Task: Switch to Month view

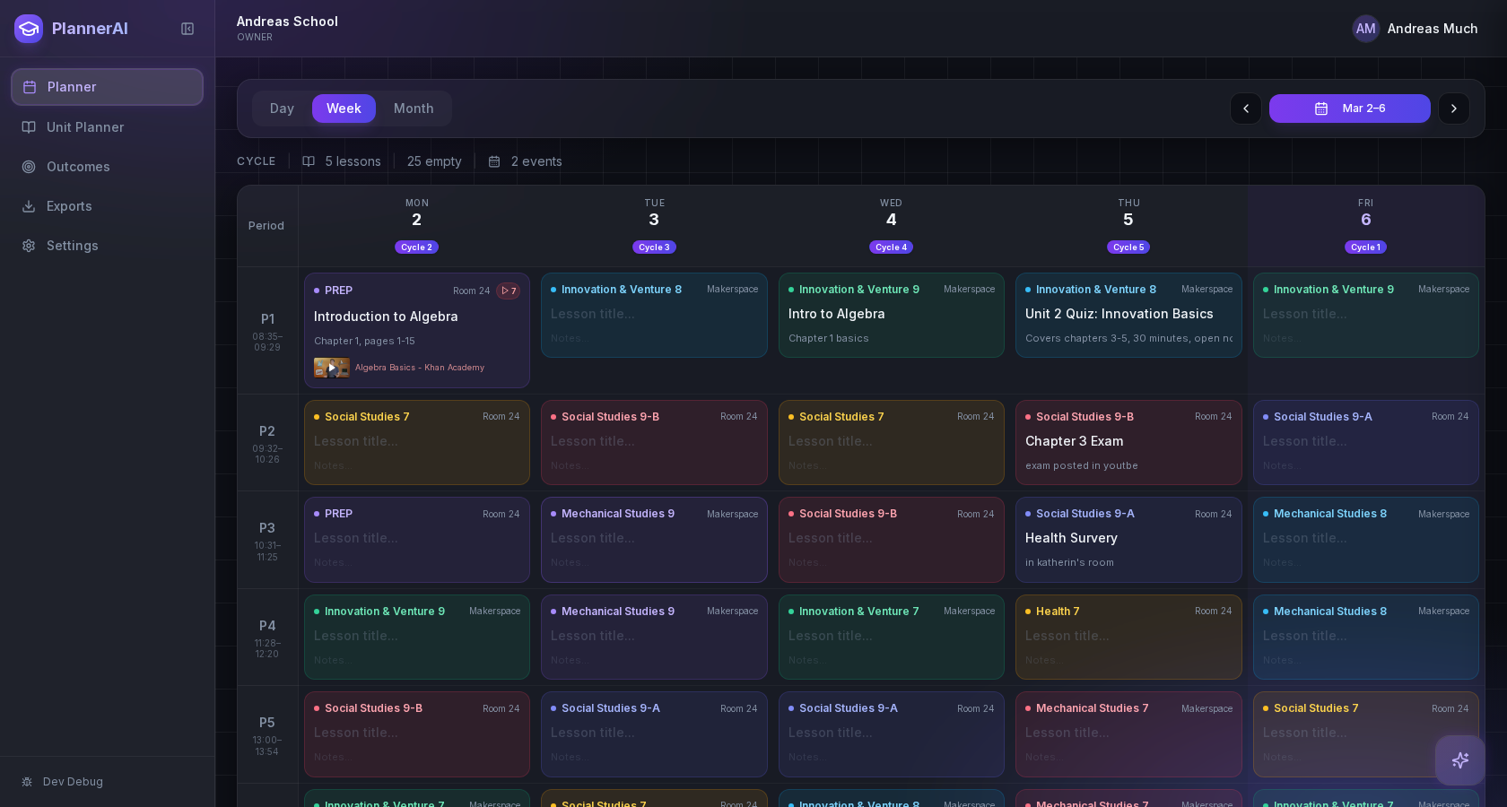Action: 414,108
